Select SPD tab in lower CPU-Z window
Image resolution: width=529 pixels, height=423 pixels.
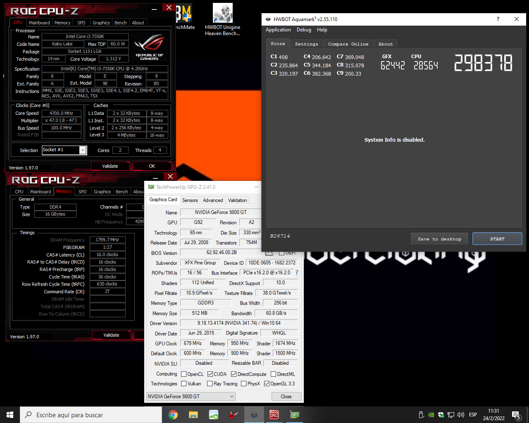(x=83, y=192)
